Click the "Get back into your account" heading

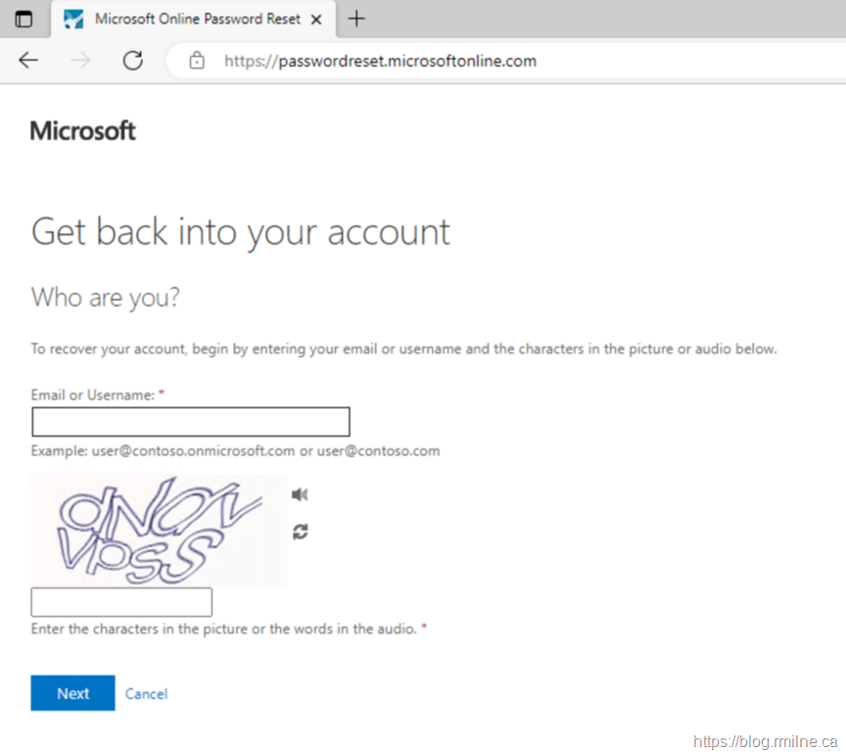point(241,232)
